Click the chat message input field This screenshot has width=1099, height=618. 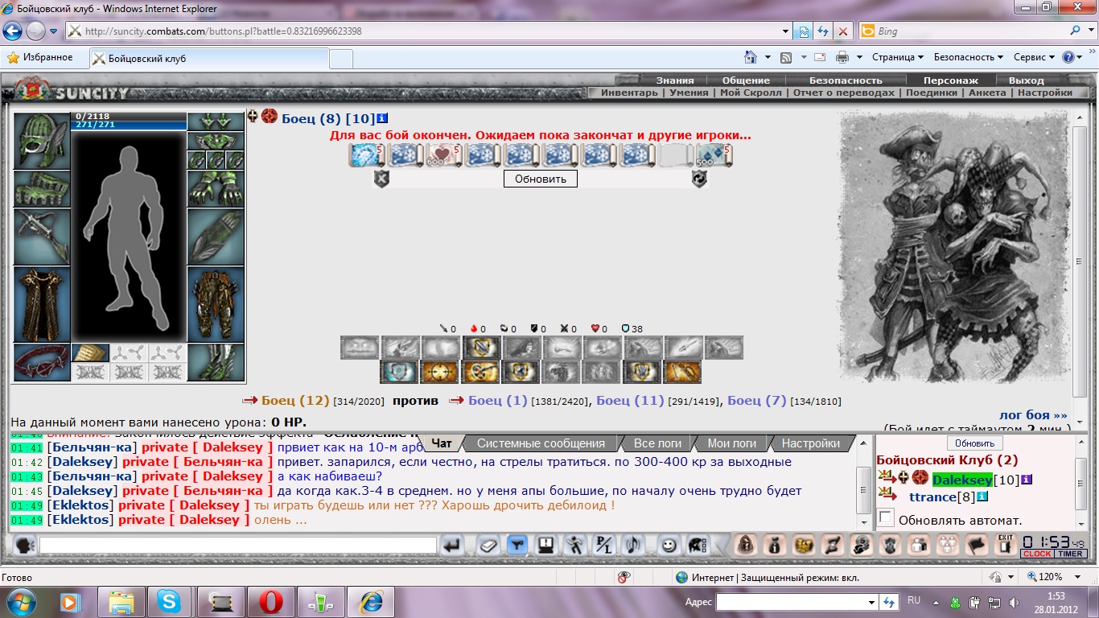(238, 546)
